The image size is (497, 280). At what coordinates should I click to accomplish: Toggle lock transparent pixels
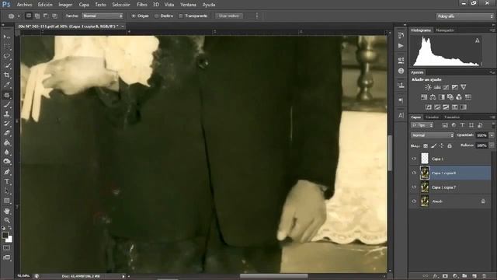426,145
